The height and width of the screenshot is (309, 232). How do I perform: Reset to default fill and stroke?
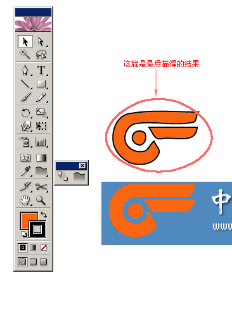(x=24, y=234)
